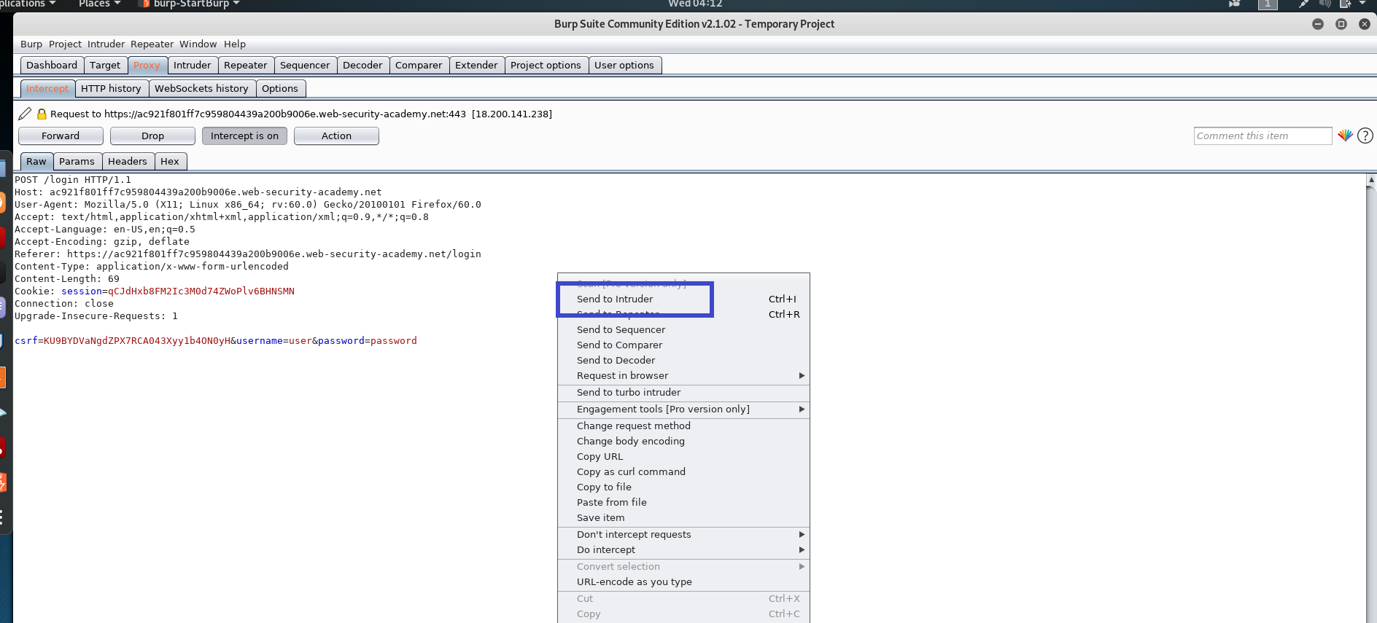
Task: Focus the Comment this item field
Action: [x=1262, y=136]
